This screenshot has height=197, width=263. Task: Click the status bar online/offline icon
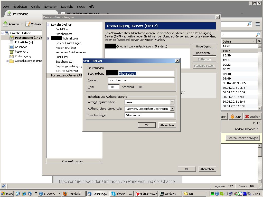point(4,186)
